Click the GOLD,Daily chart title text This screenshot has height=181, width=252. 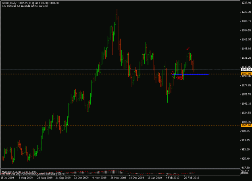(9, 3)
